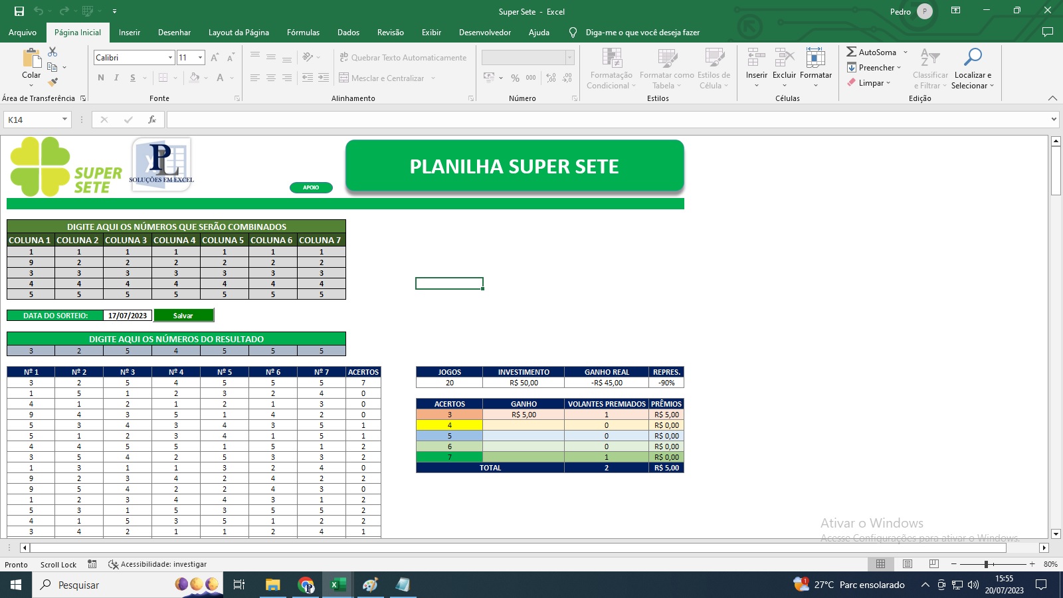The width and height of the screenshot is (1063, 598).
Task: Open the Fórmulas ribbon tab
Action: 303,33
